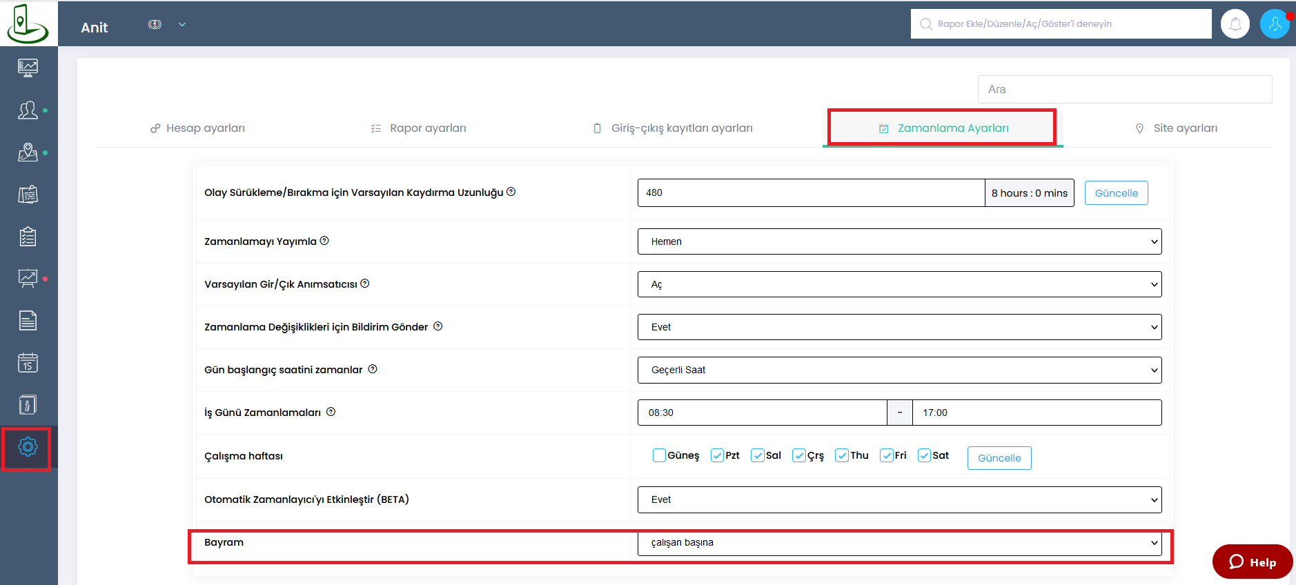Open the checklist clipboard icon in sidebar

click(x=28, y=237)
